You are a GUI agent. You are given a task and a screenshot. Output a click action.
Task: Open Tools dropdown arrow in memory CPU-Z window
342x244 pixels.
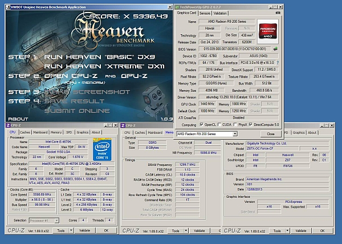[x=186, y=231]
